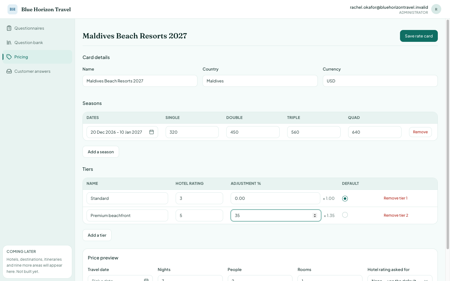
Task: Edit Standard hotel rating 3
Action: coord(199,198)
